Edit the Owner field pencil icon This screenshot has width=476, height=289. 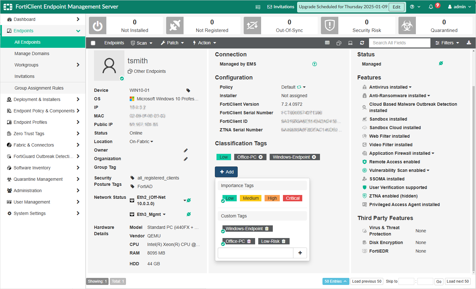[x=186, y=150]
